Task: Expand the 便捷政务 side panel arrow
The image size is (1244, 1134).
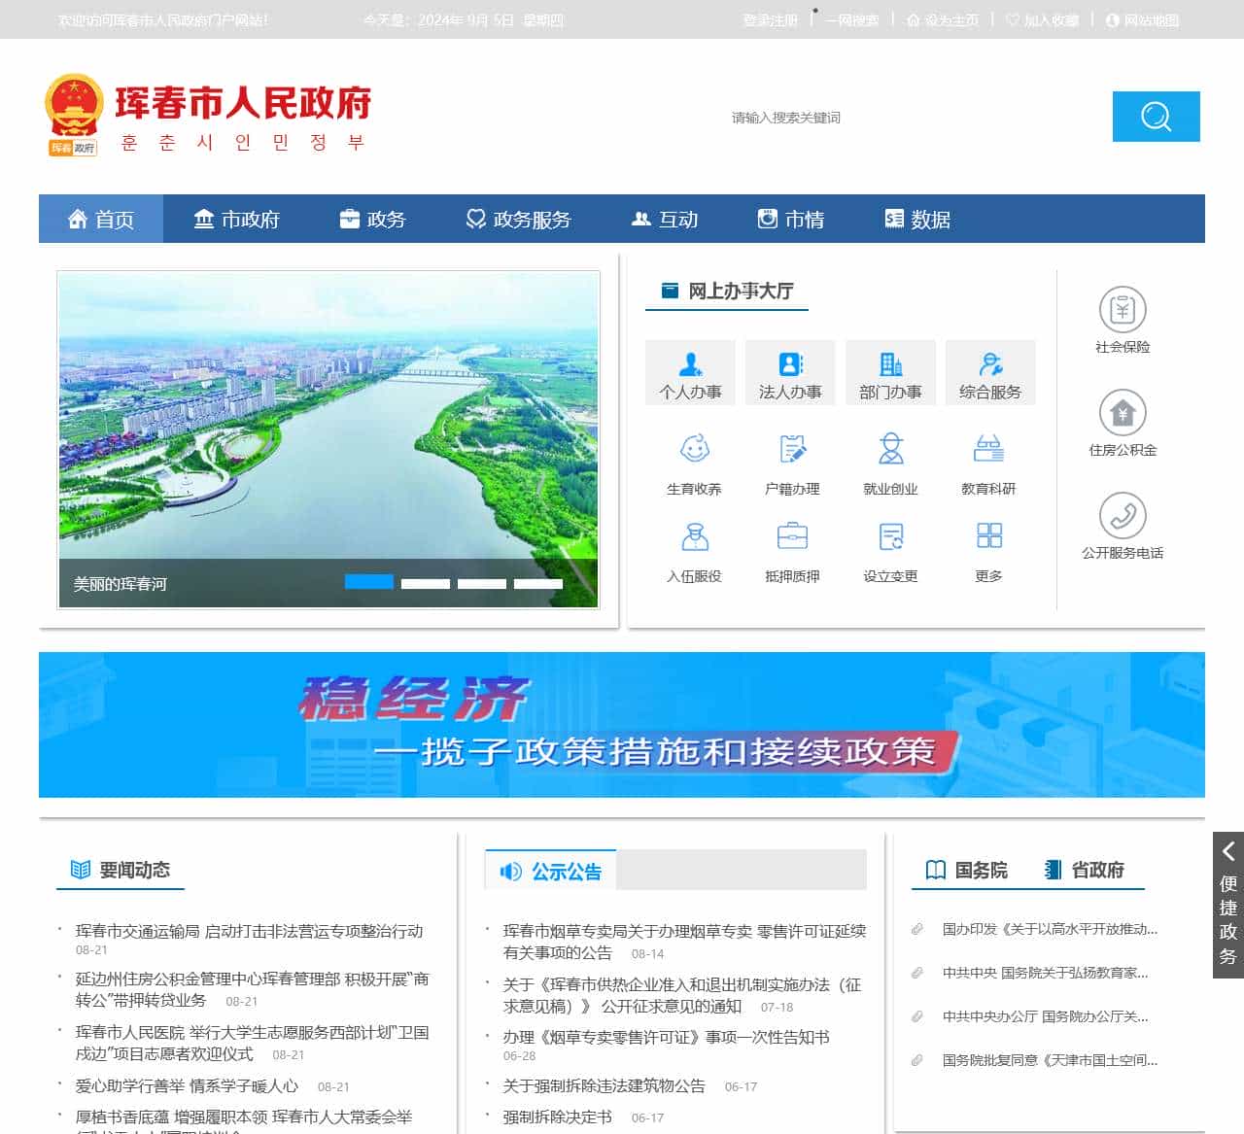Action: click(1228, 852)
